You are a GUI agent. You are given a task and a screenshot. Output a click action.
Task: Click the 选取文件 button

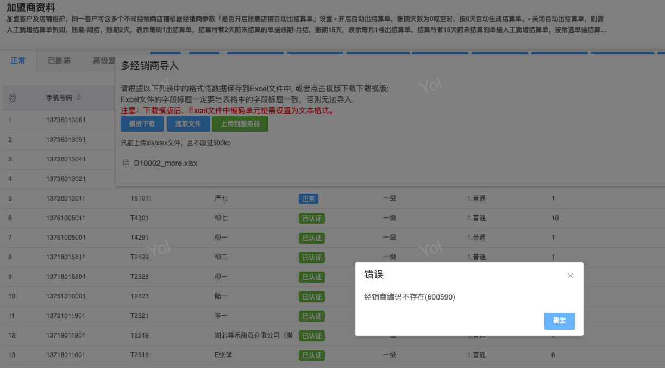click(x=188, y=124)
